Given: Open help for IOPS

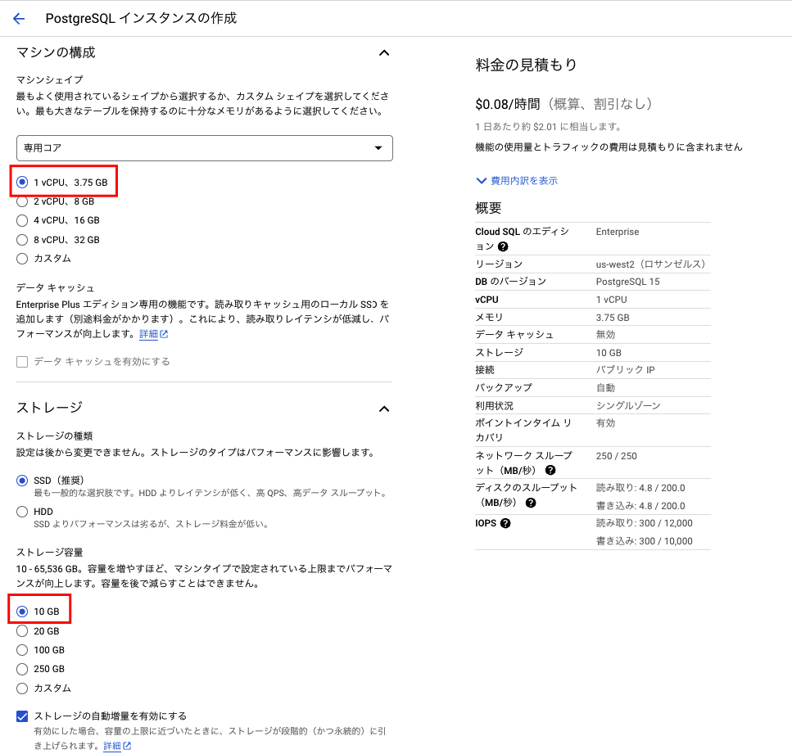Looking at the screenshot, I should tap(506, 522).
